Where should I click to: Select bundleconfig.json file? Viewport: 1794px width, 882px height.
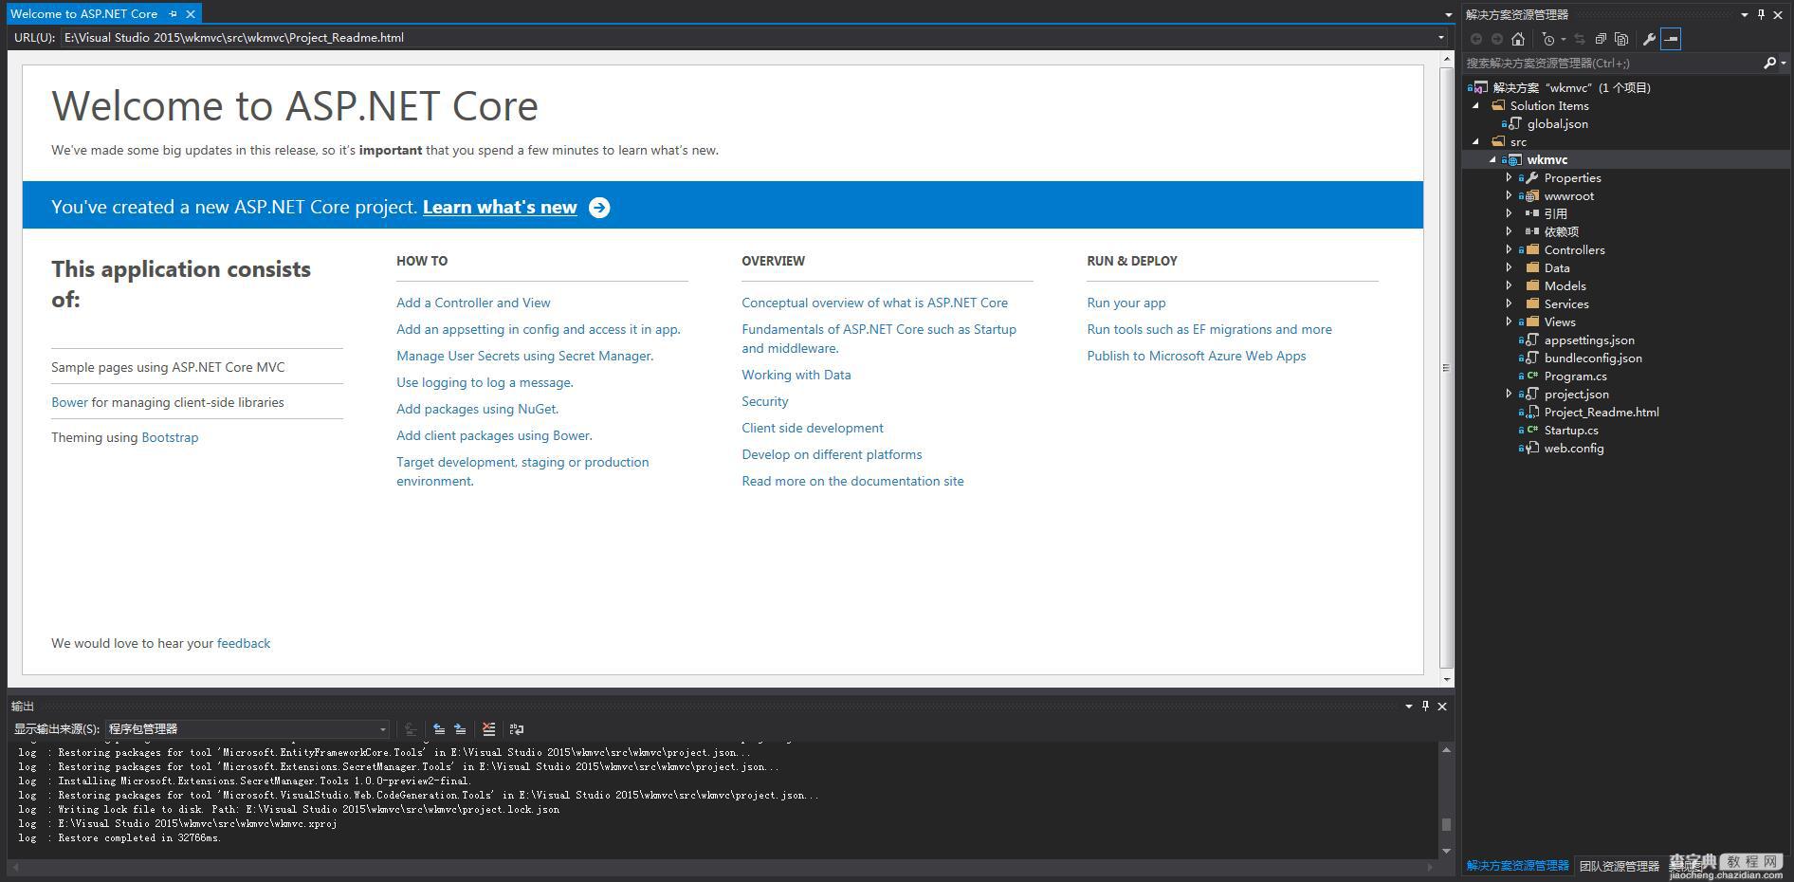pyautogui.click(x=1592, y=358)
